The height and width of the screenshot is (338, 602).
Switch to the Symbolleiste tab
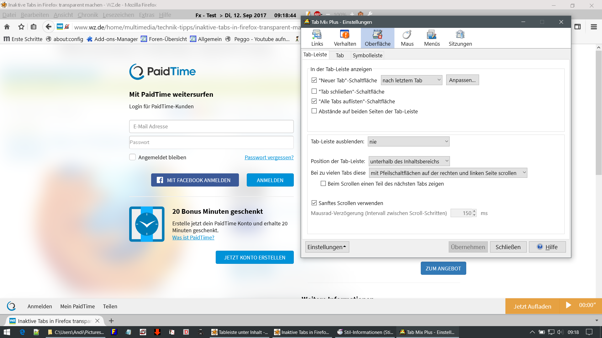click(x=367, y=55)
